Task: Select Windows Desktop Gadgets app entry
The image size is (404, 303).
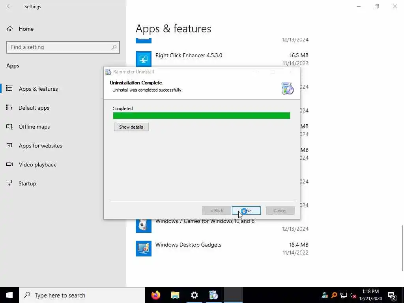Action: (222, 249)
